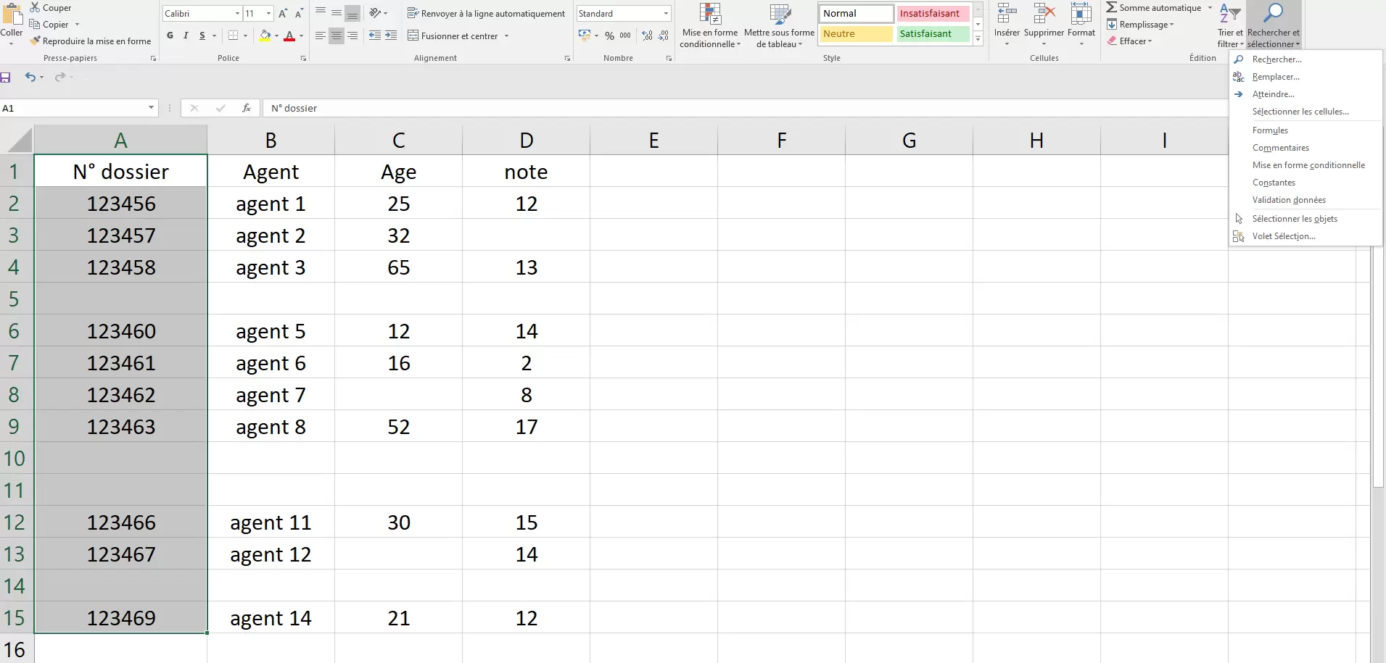Choose Remplacer... menu item
1386x663 pixels.
click(1276, 77)
